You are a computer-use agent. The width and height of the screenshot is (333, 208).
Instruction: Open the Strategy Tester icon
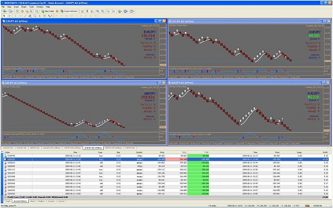37,11
